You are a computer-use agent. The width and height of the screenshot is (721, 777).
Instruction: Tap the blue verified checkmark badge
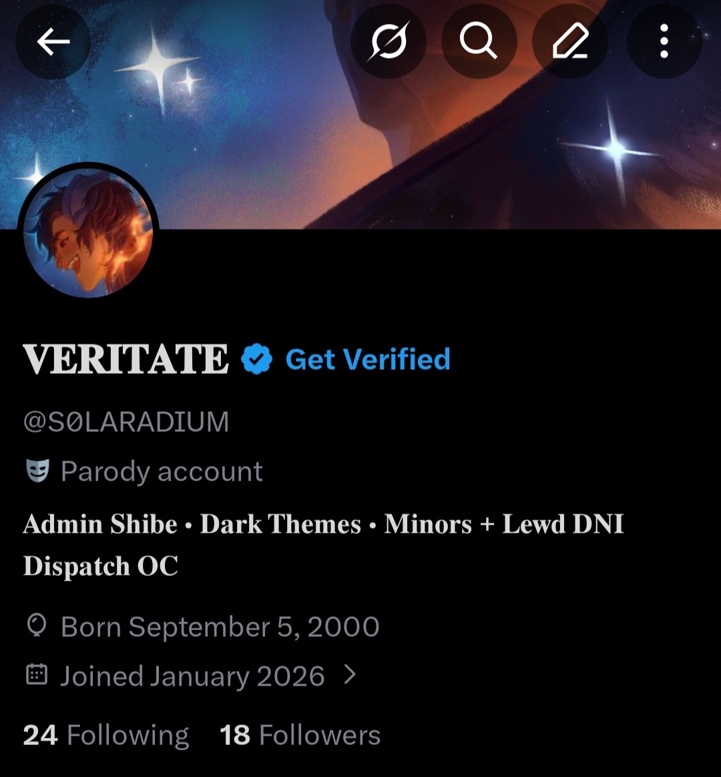pyautogui.click(x=257, y=360)
